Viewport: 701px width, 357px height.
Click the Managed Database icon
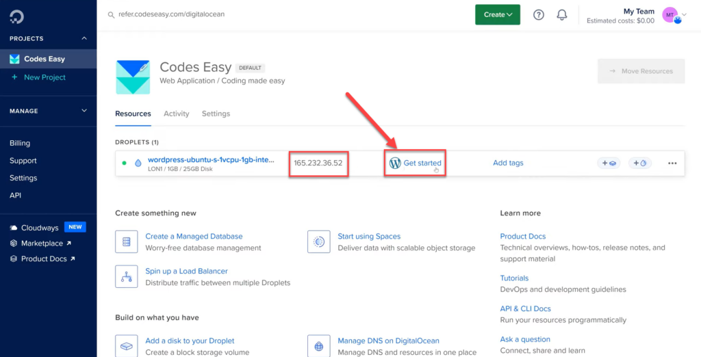126,241
